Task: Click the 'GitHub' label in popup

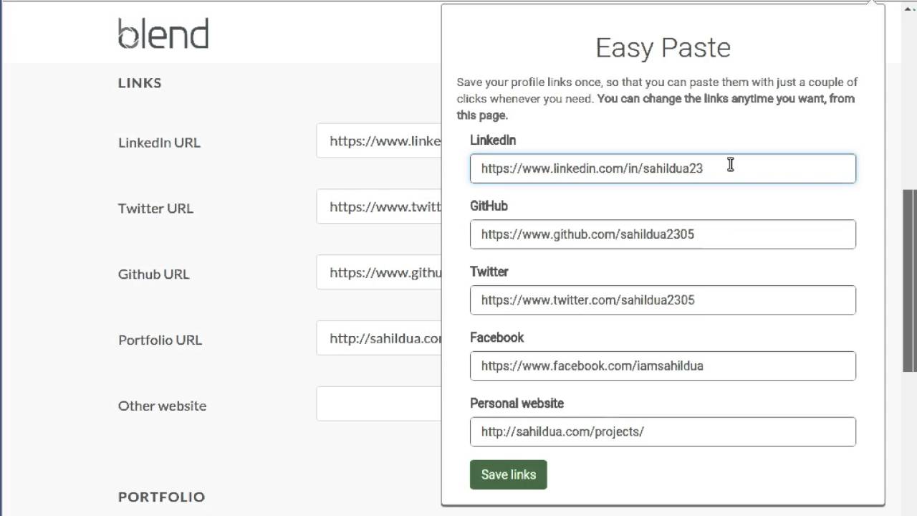Action: point(489,206)
